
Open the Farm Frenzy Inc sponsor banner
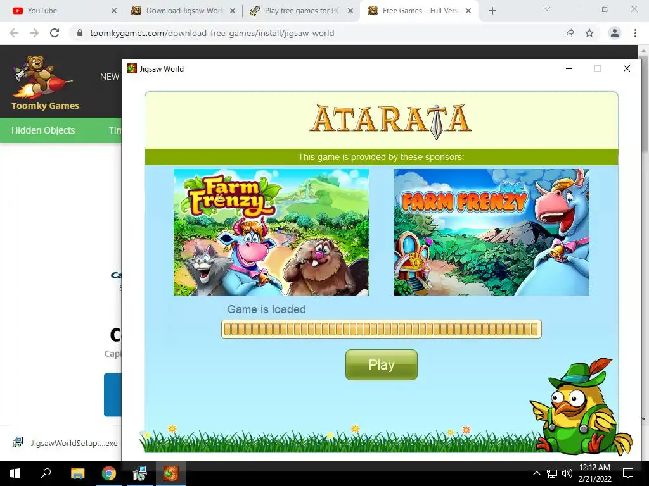(491, 232)
